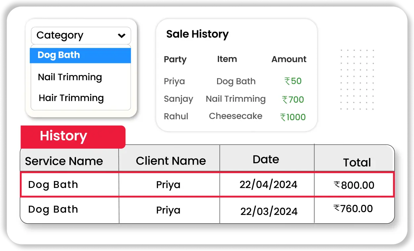Sort history by the Date column

[266, 160]
